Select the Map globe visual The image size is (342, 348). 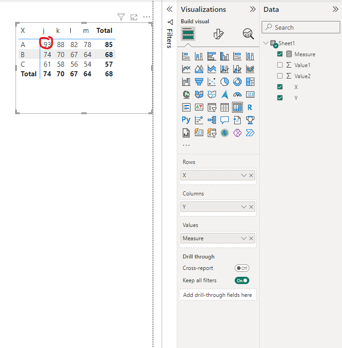(x=186, y=95)
